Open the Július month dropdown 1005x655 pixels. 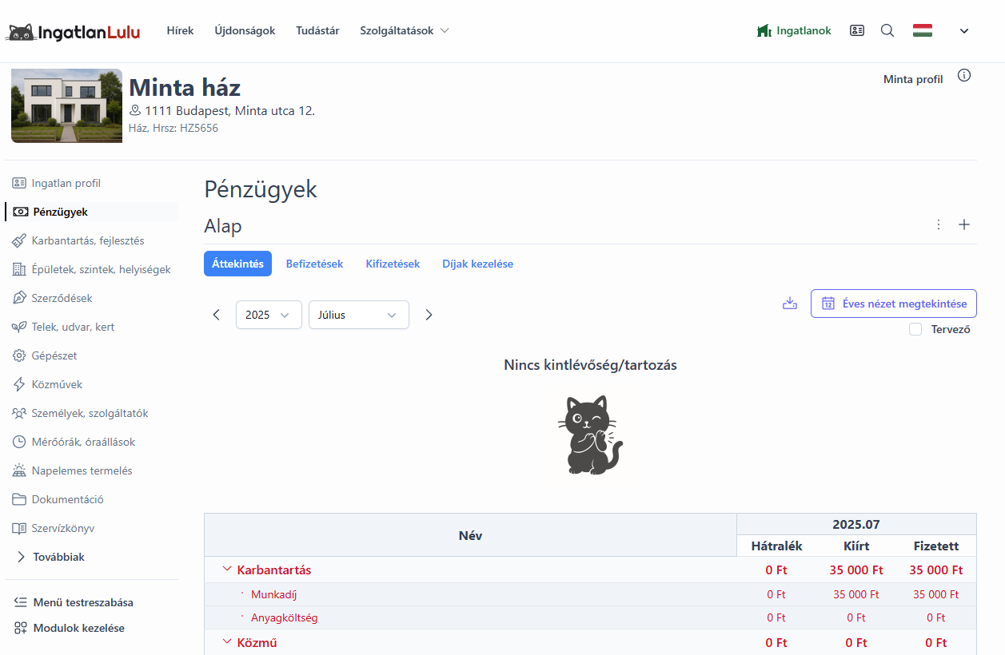(359, 315)
